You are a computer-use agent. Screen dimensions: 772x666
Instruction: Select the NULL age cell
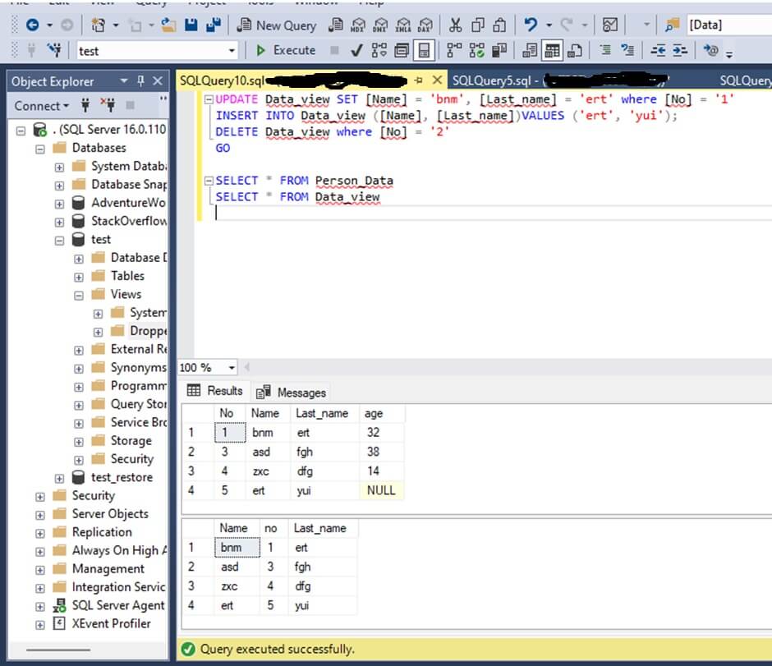[x=381, y=490]
